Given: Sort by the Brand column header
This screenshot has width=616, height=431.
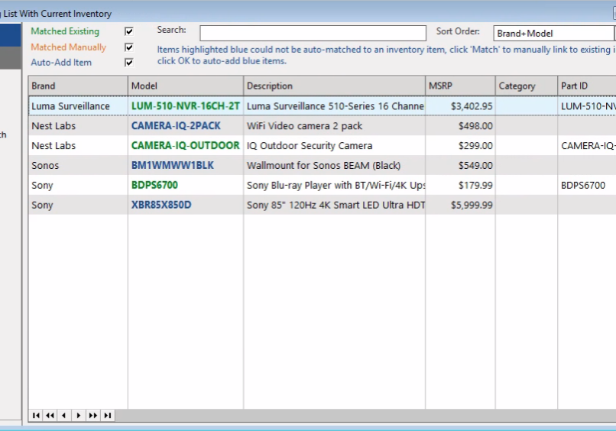Looking at the screenshot, I should coord(78,86).
